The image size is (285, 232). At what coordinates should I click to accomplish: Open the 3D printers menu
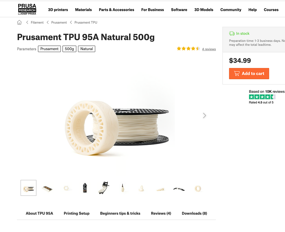[x=58, y=10]
